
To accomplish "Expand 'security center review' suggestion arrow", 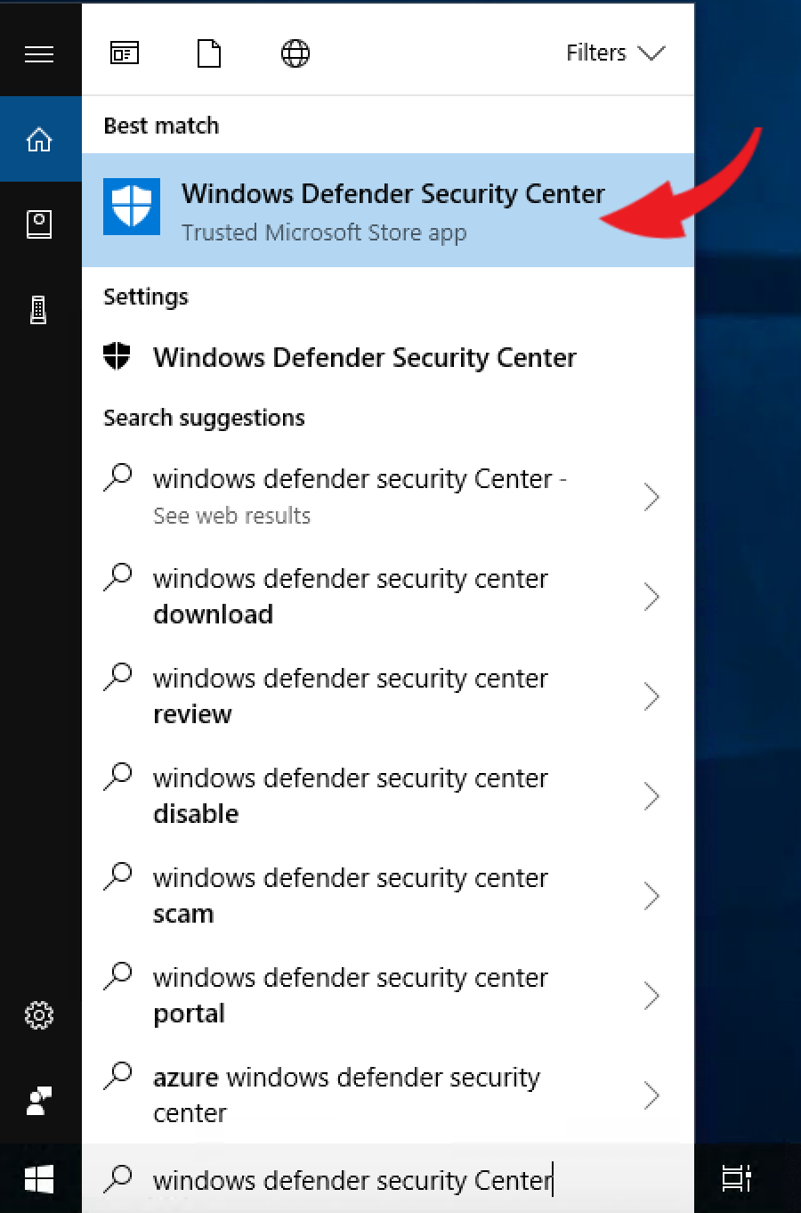I will click(x=651, y=696).
